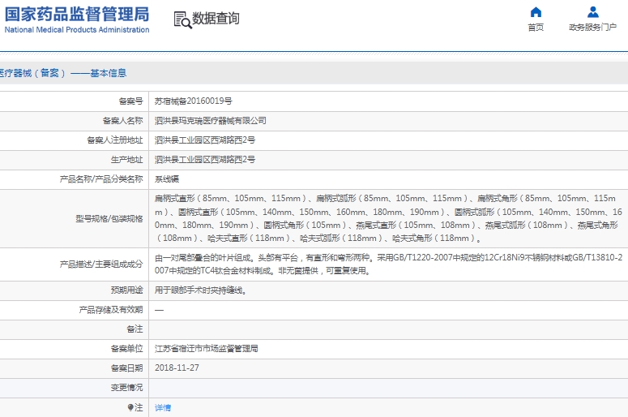Click the 预期用途 label
Screen dimensions: 628x417
(127, 290)
